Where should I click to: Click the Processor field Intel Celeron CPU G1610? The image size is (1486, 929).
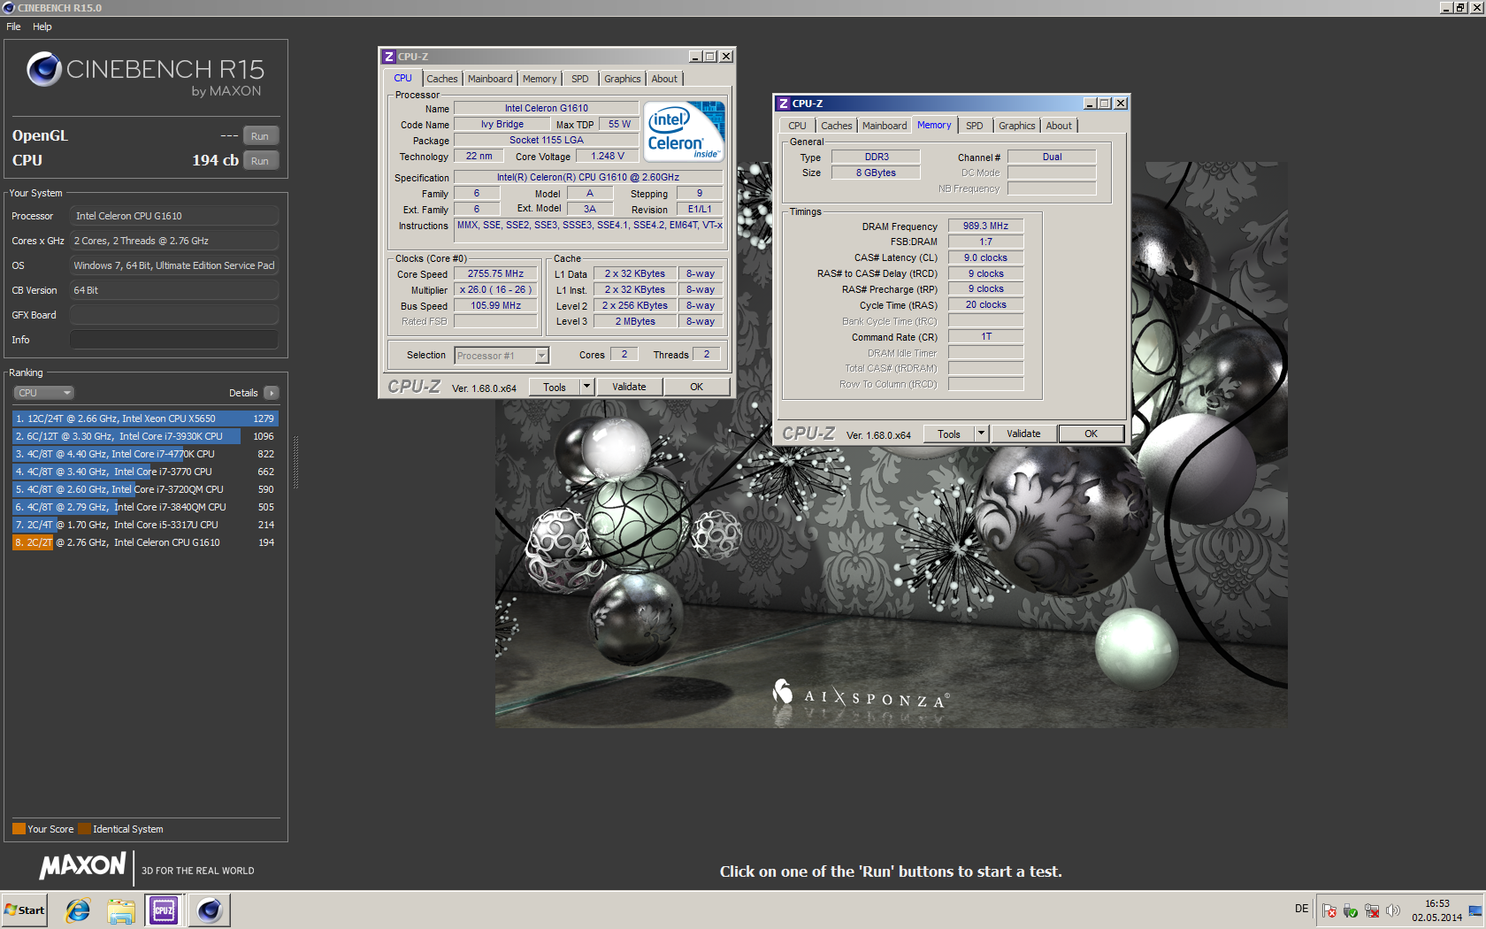[173, 216]
